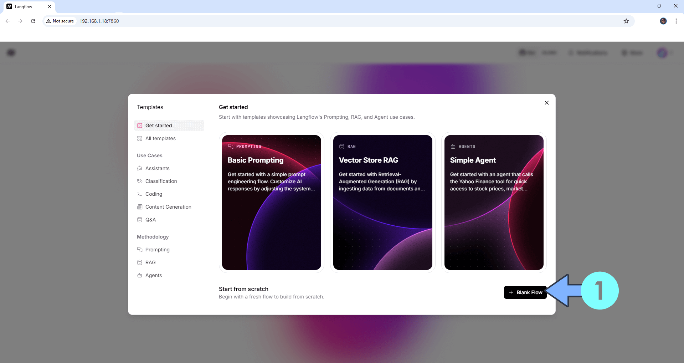Reload the browser page
The width and height of the screenshot is (684, 363).
(33, 21)
